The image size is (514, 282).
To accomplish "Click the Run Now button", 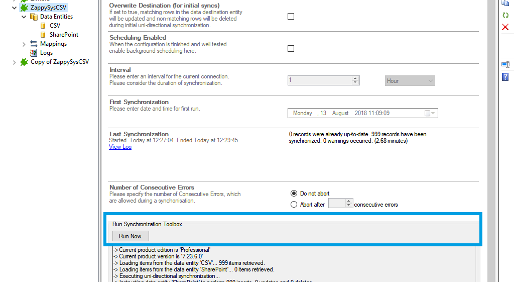I will 131,236.
